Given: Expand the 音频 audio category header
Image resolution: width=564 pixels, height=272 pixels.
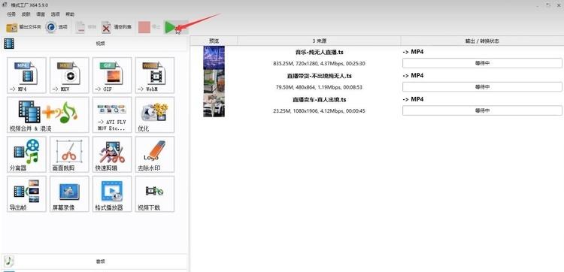Looking at the screenshot, I should [x=95, y=261].
